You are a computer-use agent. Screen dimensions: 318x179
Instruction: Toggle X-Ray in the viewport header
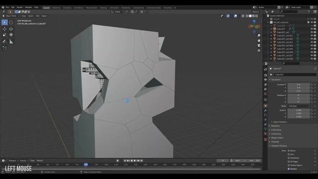click(243, 16)
